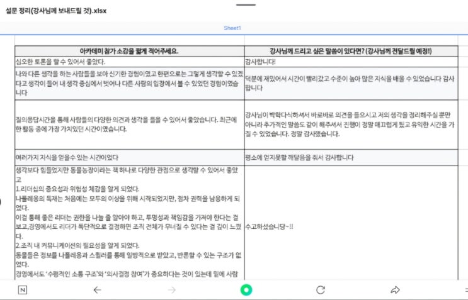Select header cell 강사님께 드리고 싶은 말씀이 있다면?
Screen dimensions: 468x300
coord(351,51)
